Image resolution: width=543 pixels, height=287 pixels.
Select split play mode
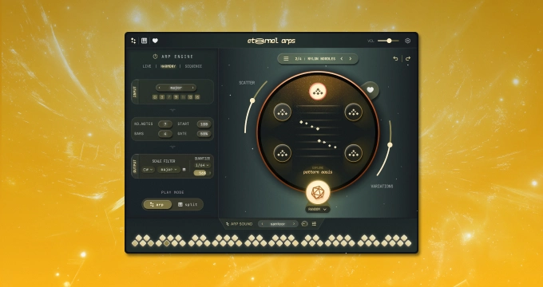pos(188,205)
